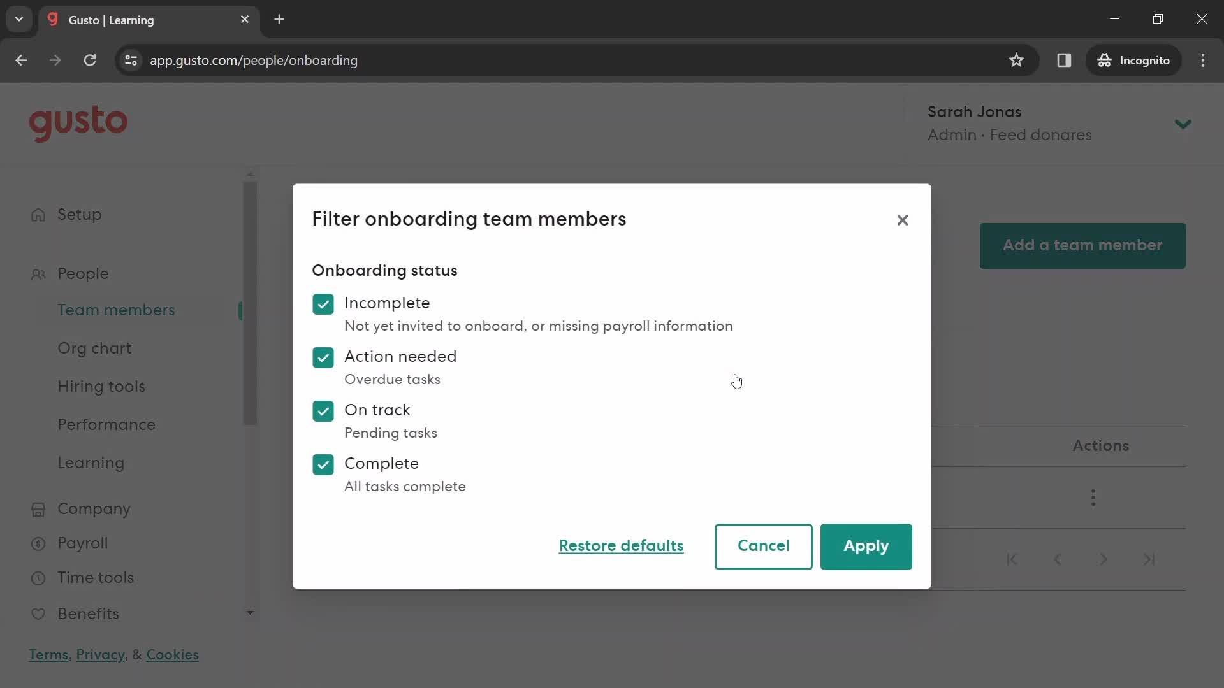Click the Performance sidebar icon
Viewport: 1224px width, 688px height.
pos(106,424)
